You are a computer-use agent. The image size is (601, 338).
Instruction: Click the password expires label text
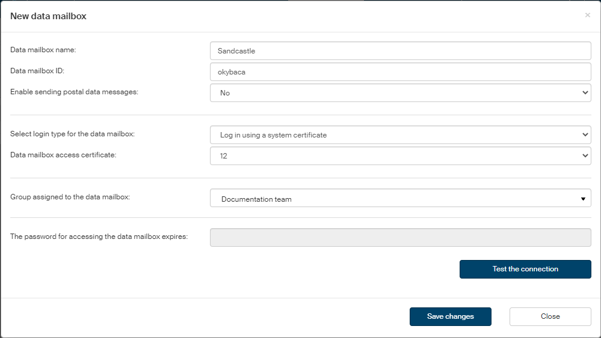99,237
